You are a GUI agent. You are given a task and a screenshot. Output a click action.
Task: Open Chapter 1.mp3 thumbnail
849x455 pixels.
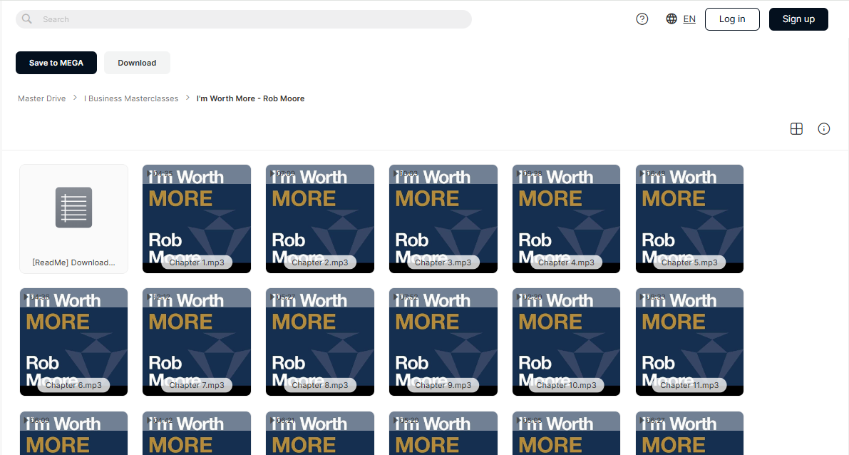197,219
